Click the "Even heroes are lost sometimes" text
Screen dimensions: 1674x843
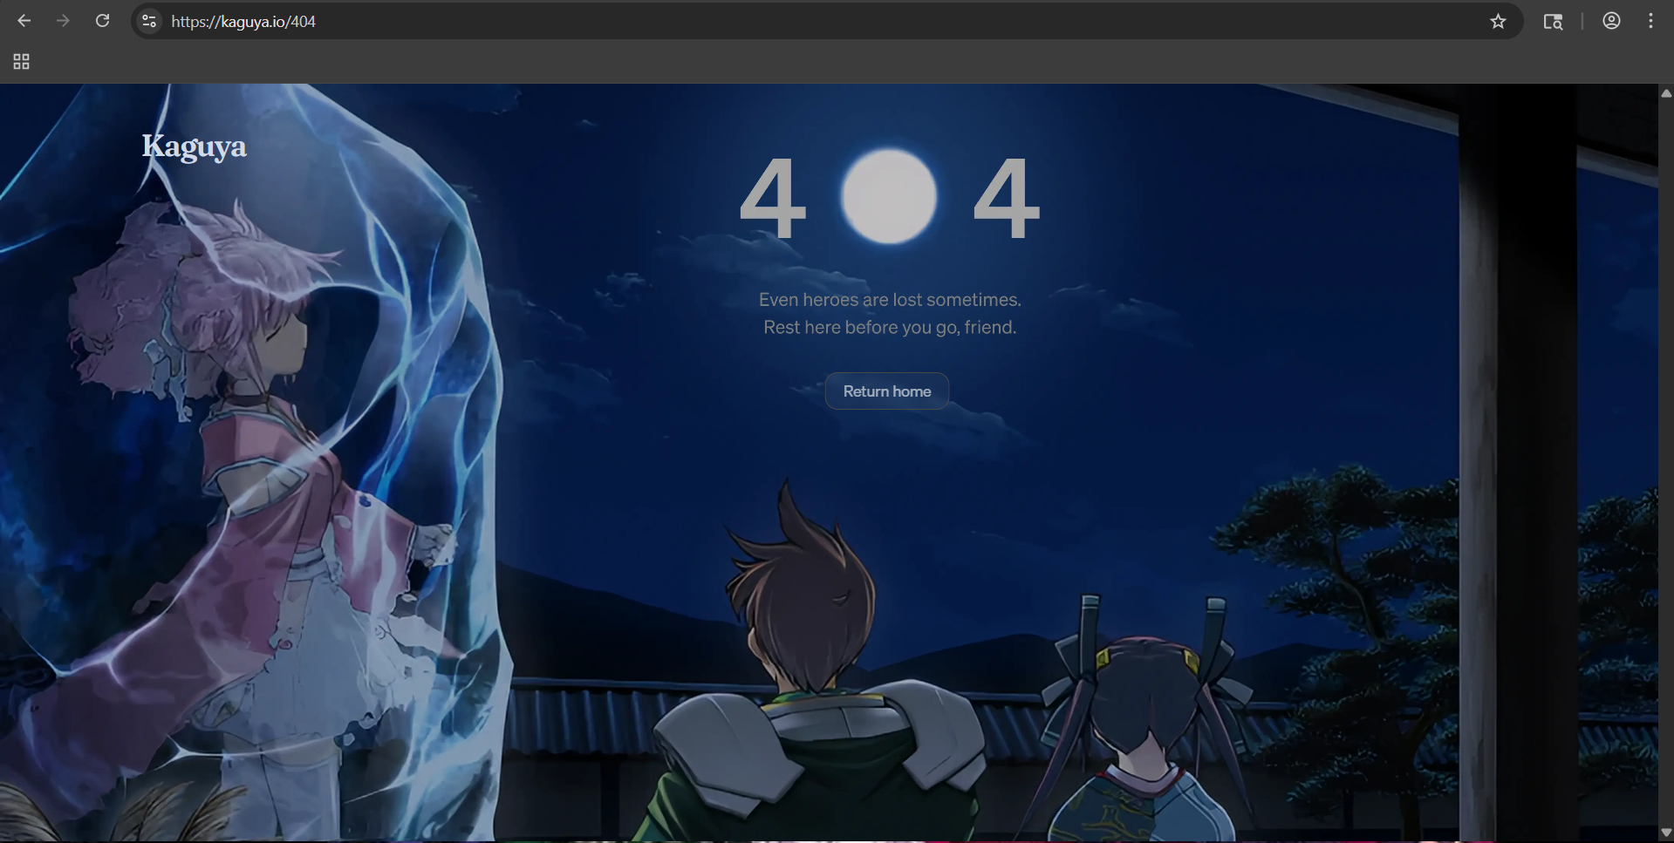click(x=889, y=300)
